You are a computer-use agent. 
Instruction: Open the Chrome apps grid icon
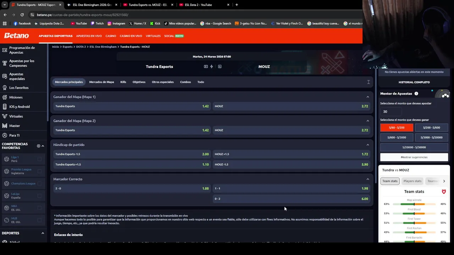coord(5,23)
